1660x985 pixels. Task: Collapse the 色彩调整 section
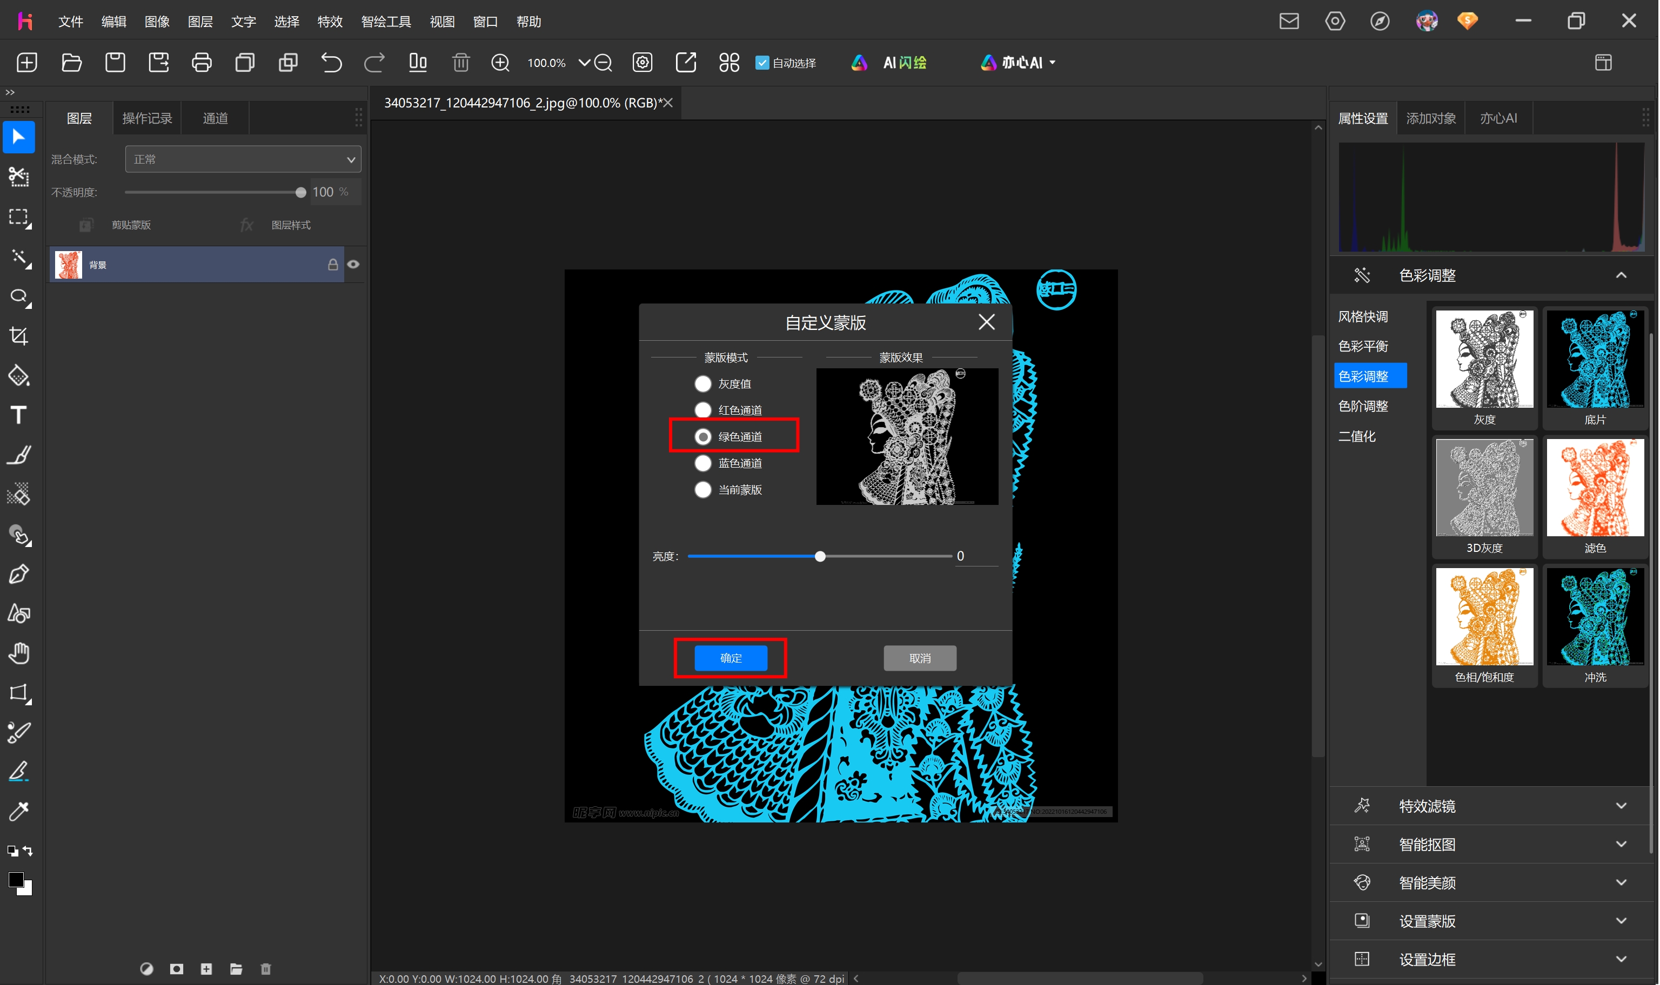pyautogui.click(x=1622, y=275)
